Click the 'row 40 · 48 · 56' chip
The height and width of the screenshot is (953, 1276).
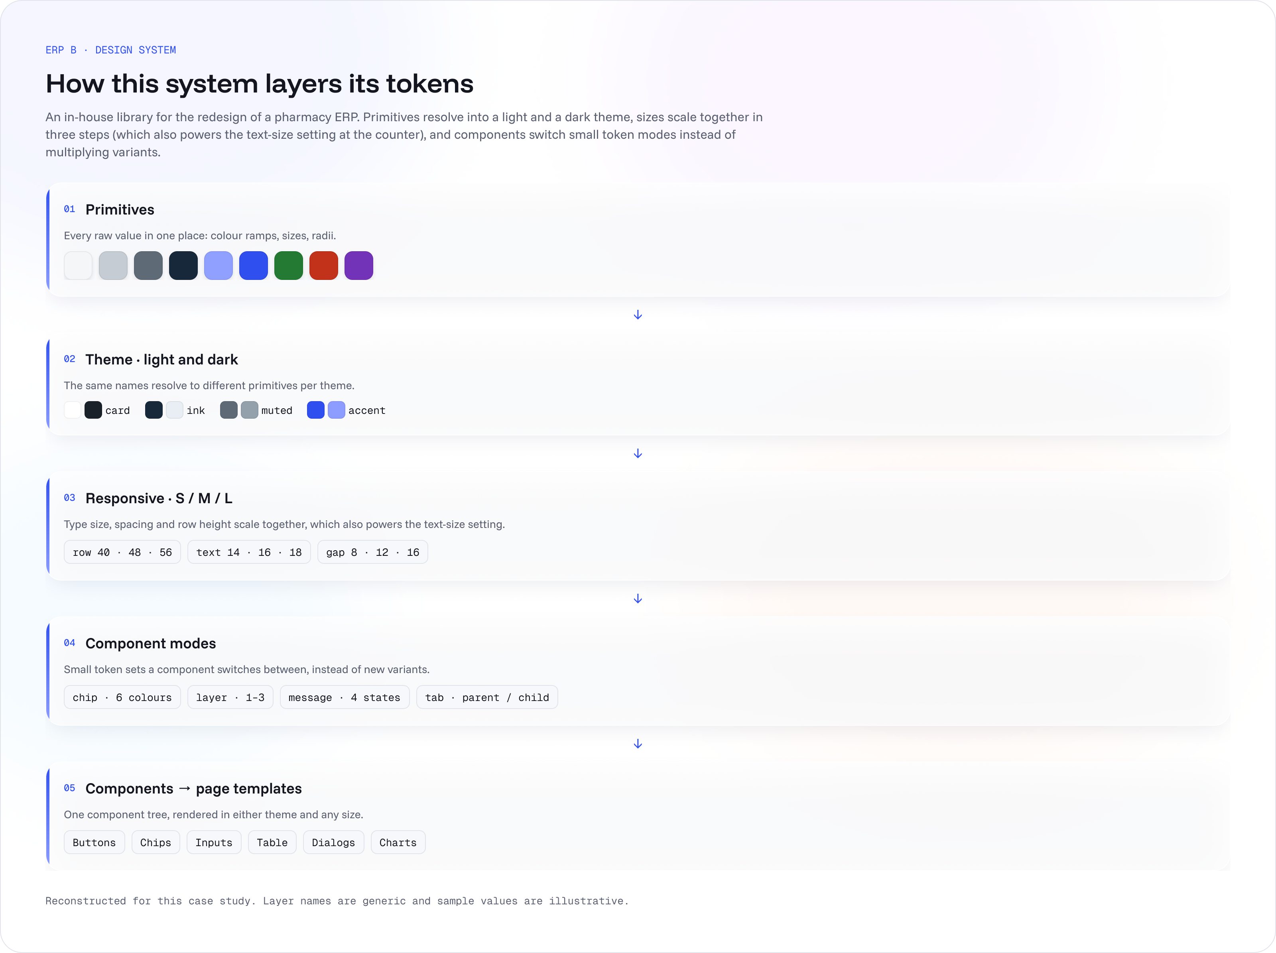click(122, 552)
